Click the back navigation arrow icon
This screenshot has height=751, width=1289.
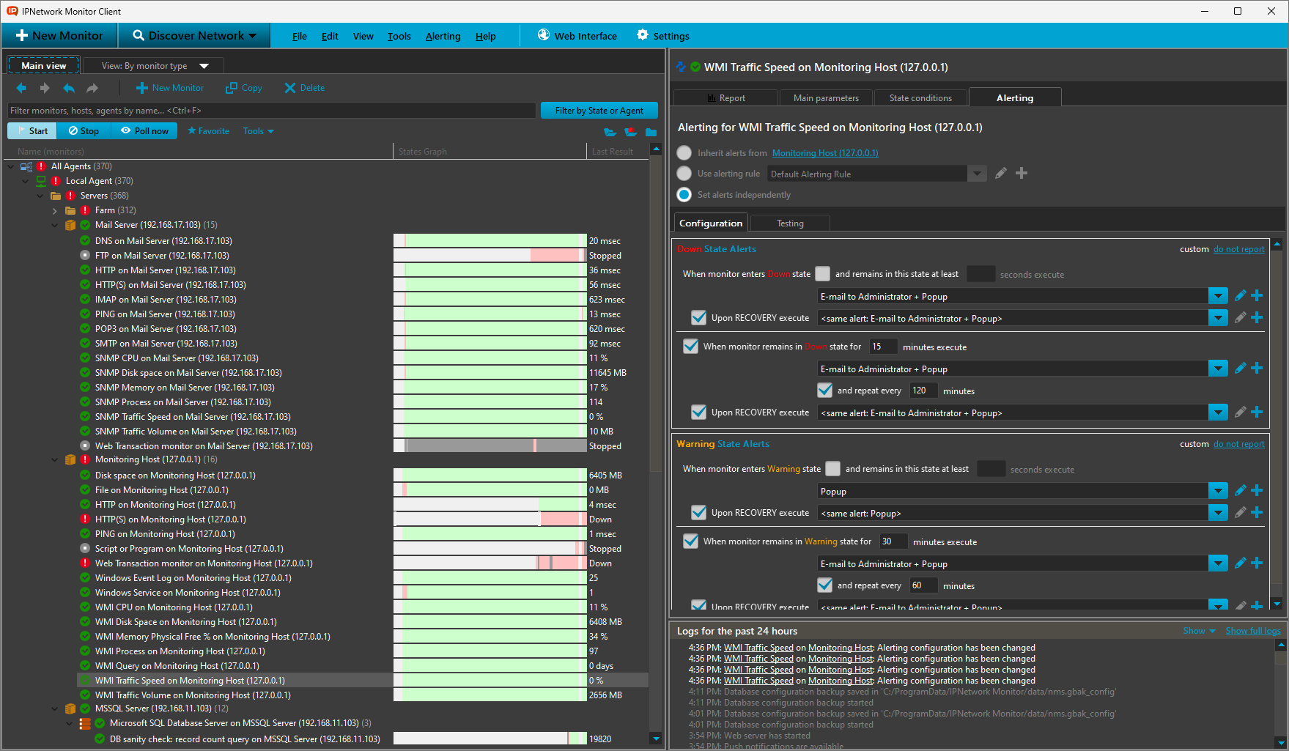click(x=21, y=88)
